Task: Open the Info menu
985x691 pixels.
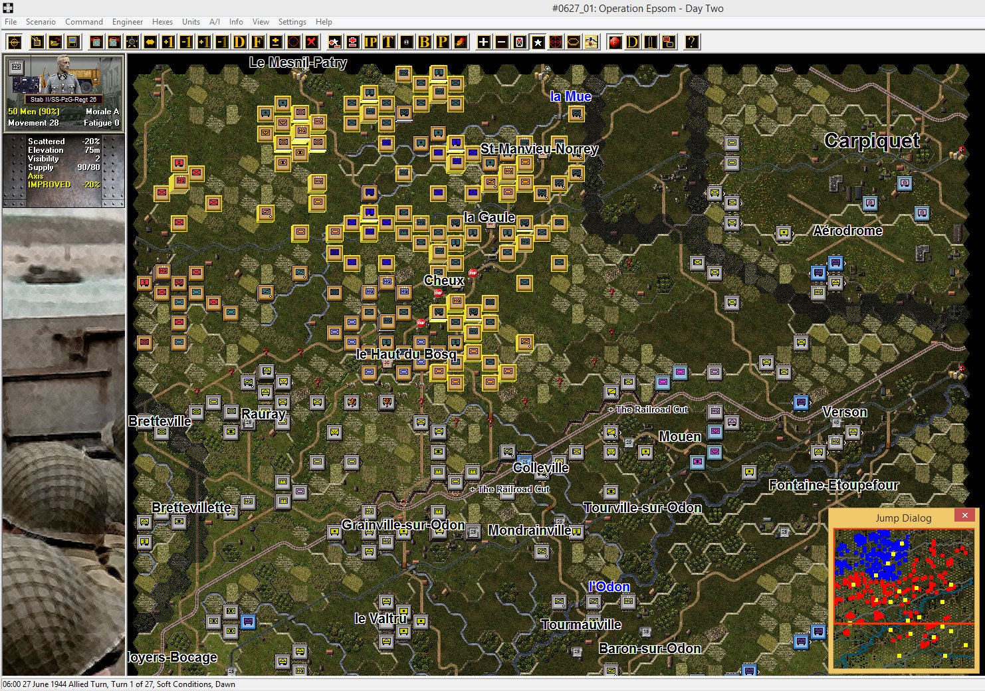Action: click(236, 22)
